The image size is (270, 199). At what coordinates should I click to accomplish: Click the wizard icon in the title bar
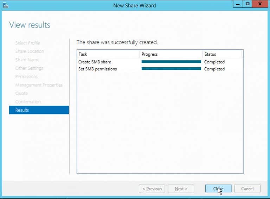click(x=6, y=5)
